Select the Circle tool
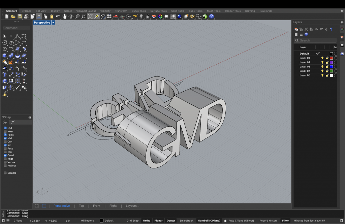The width and height of the screenshot is (345, 224). tap(5, 43)
